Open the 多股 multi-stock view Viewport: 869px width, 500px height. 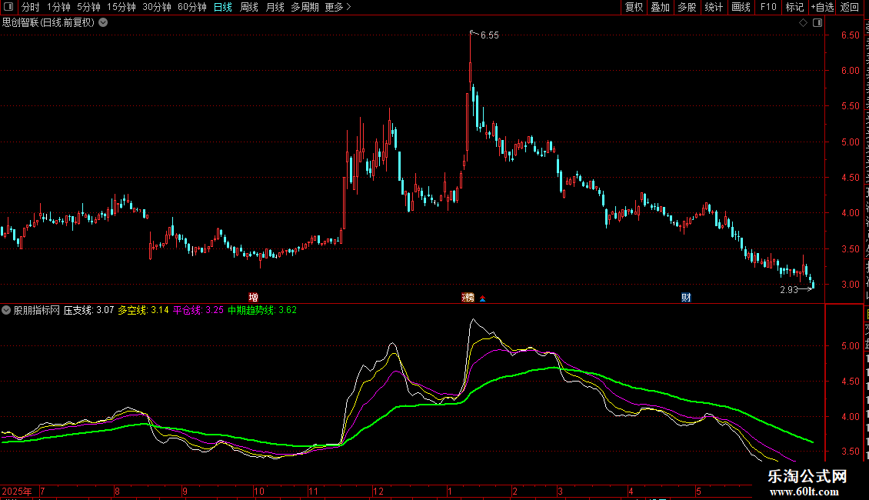point(687,7)
